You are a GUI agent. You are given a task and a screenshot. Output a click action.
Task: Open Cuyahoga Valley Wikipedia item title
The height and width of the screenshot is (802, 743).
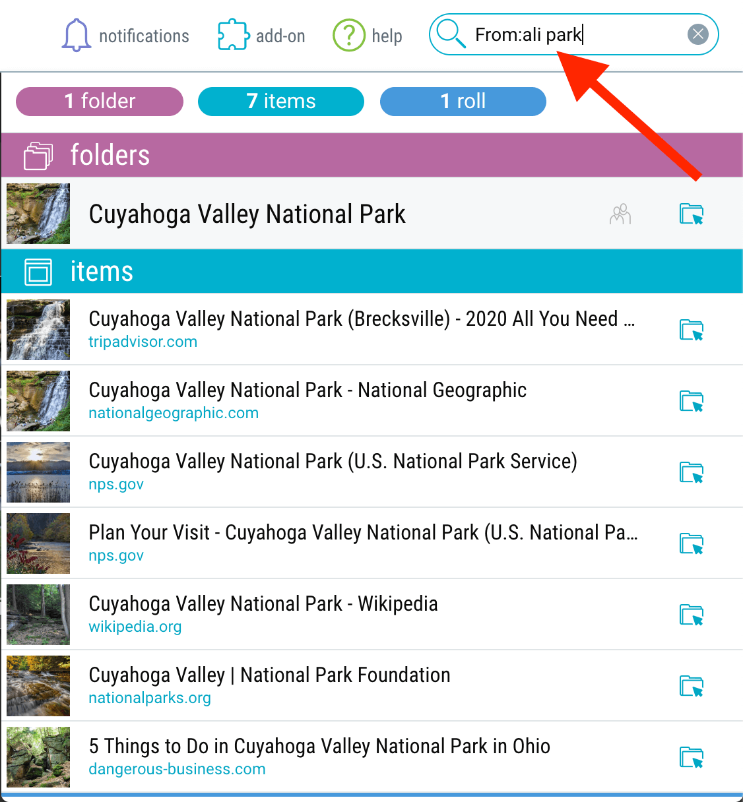[x=263, y=604]
